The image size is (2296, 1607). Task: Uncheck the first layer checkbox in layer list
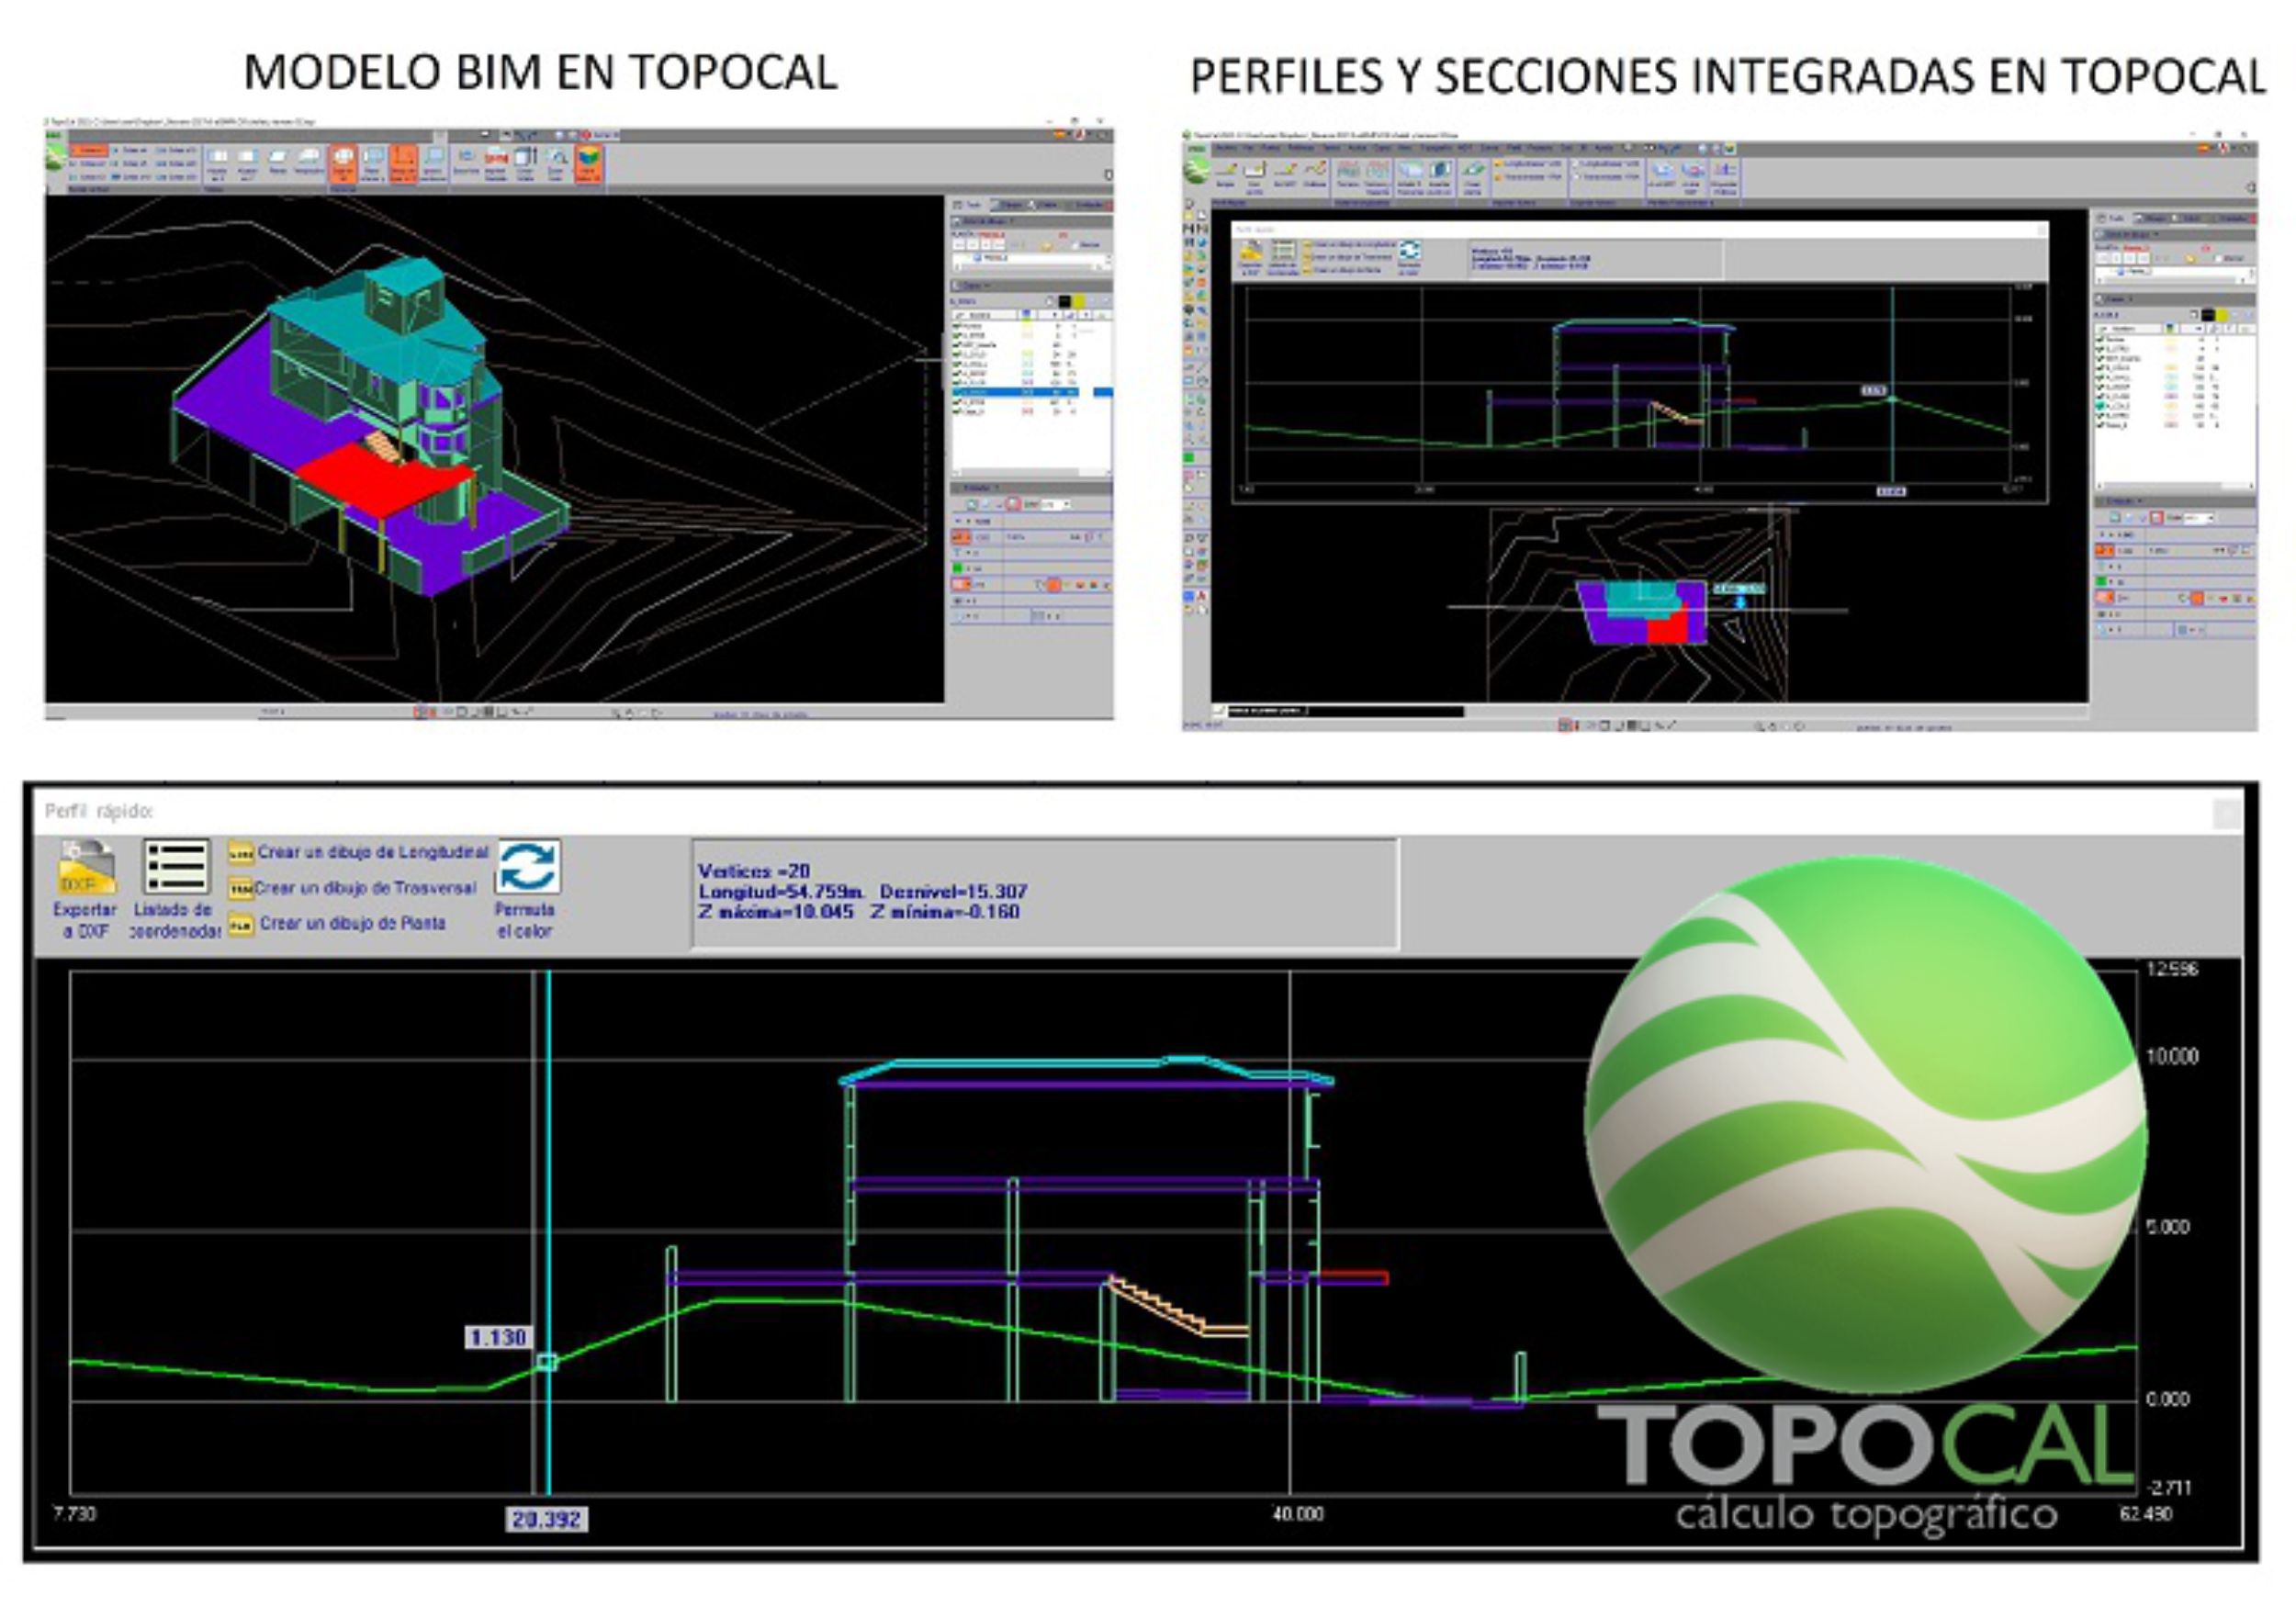(x=957, y=326)
